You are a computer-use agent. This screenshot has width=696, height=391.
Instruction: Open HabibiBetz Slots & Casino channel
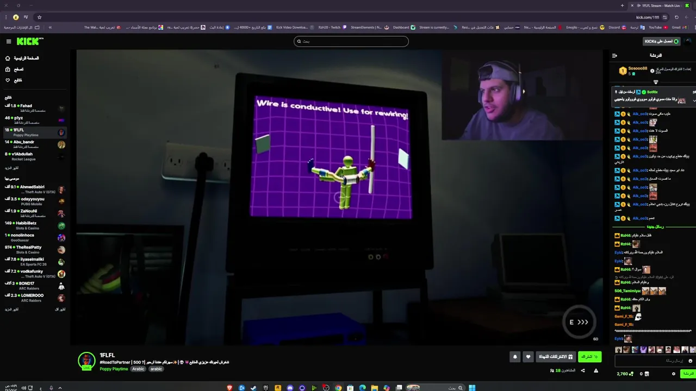click(x=35, y=225)
